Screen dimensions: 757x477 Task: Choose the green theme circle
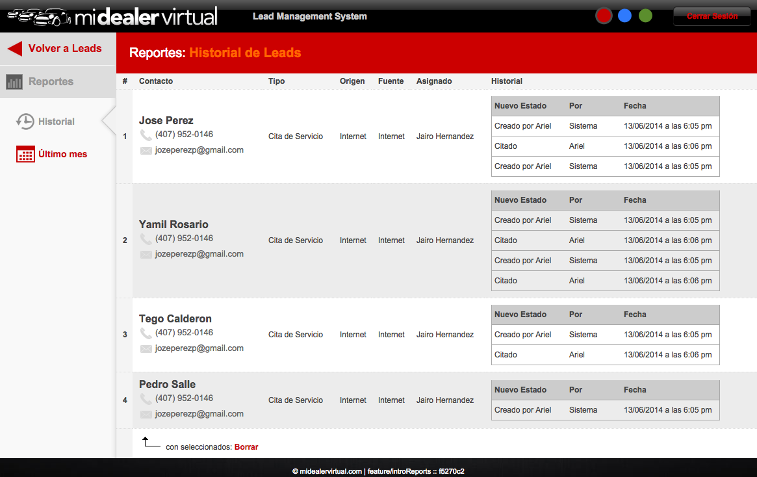(x=645, y=16)
